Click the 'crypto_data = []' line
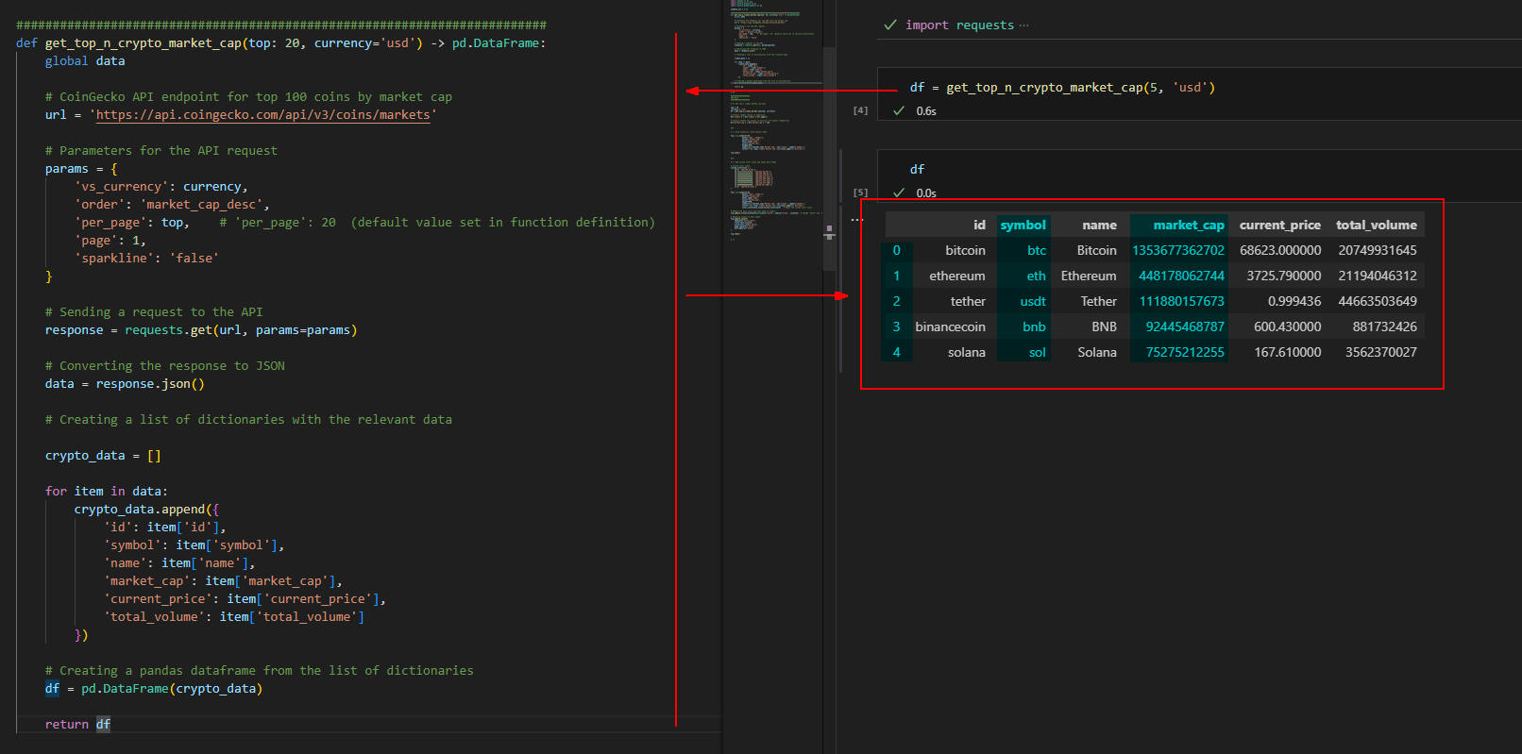The image size is (1522, 754). click(103, 456)
